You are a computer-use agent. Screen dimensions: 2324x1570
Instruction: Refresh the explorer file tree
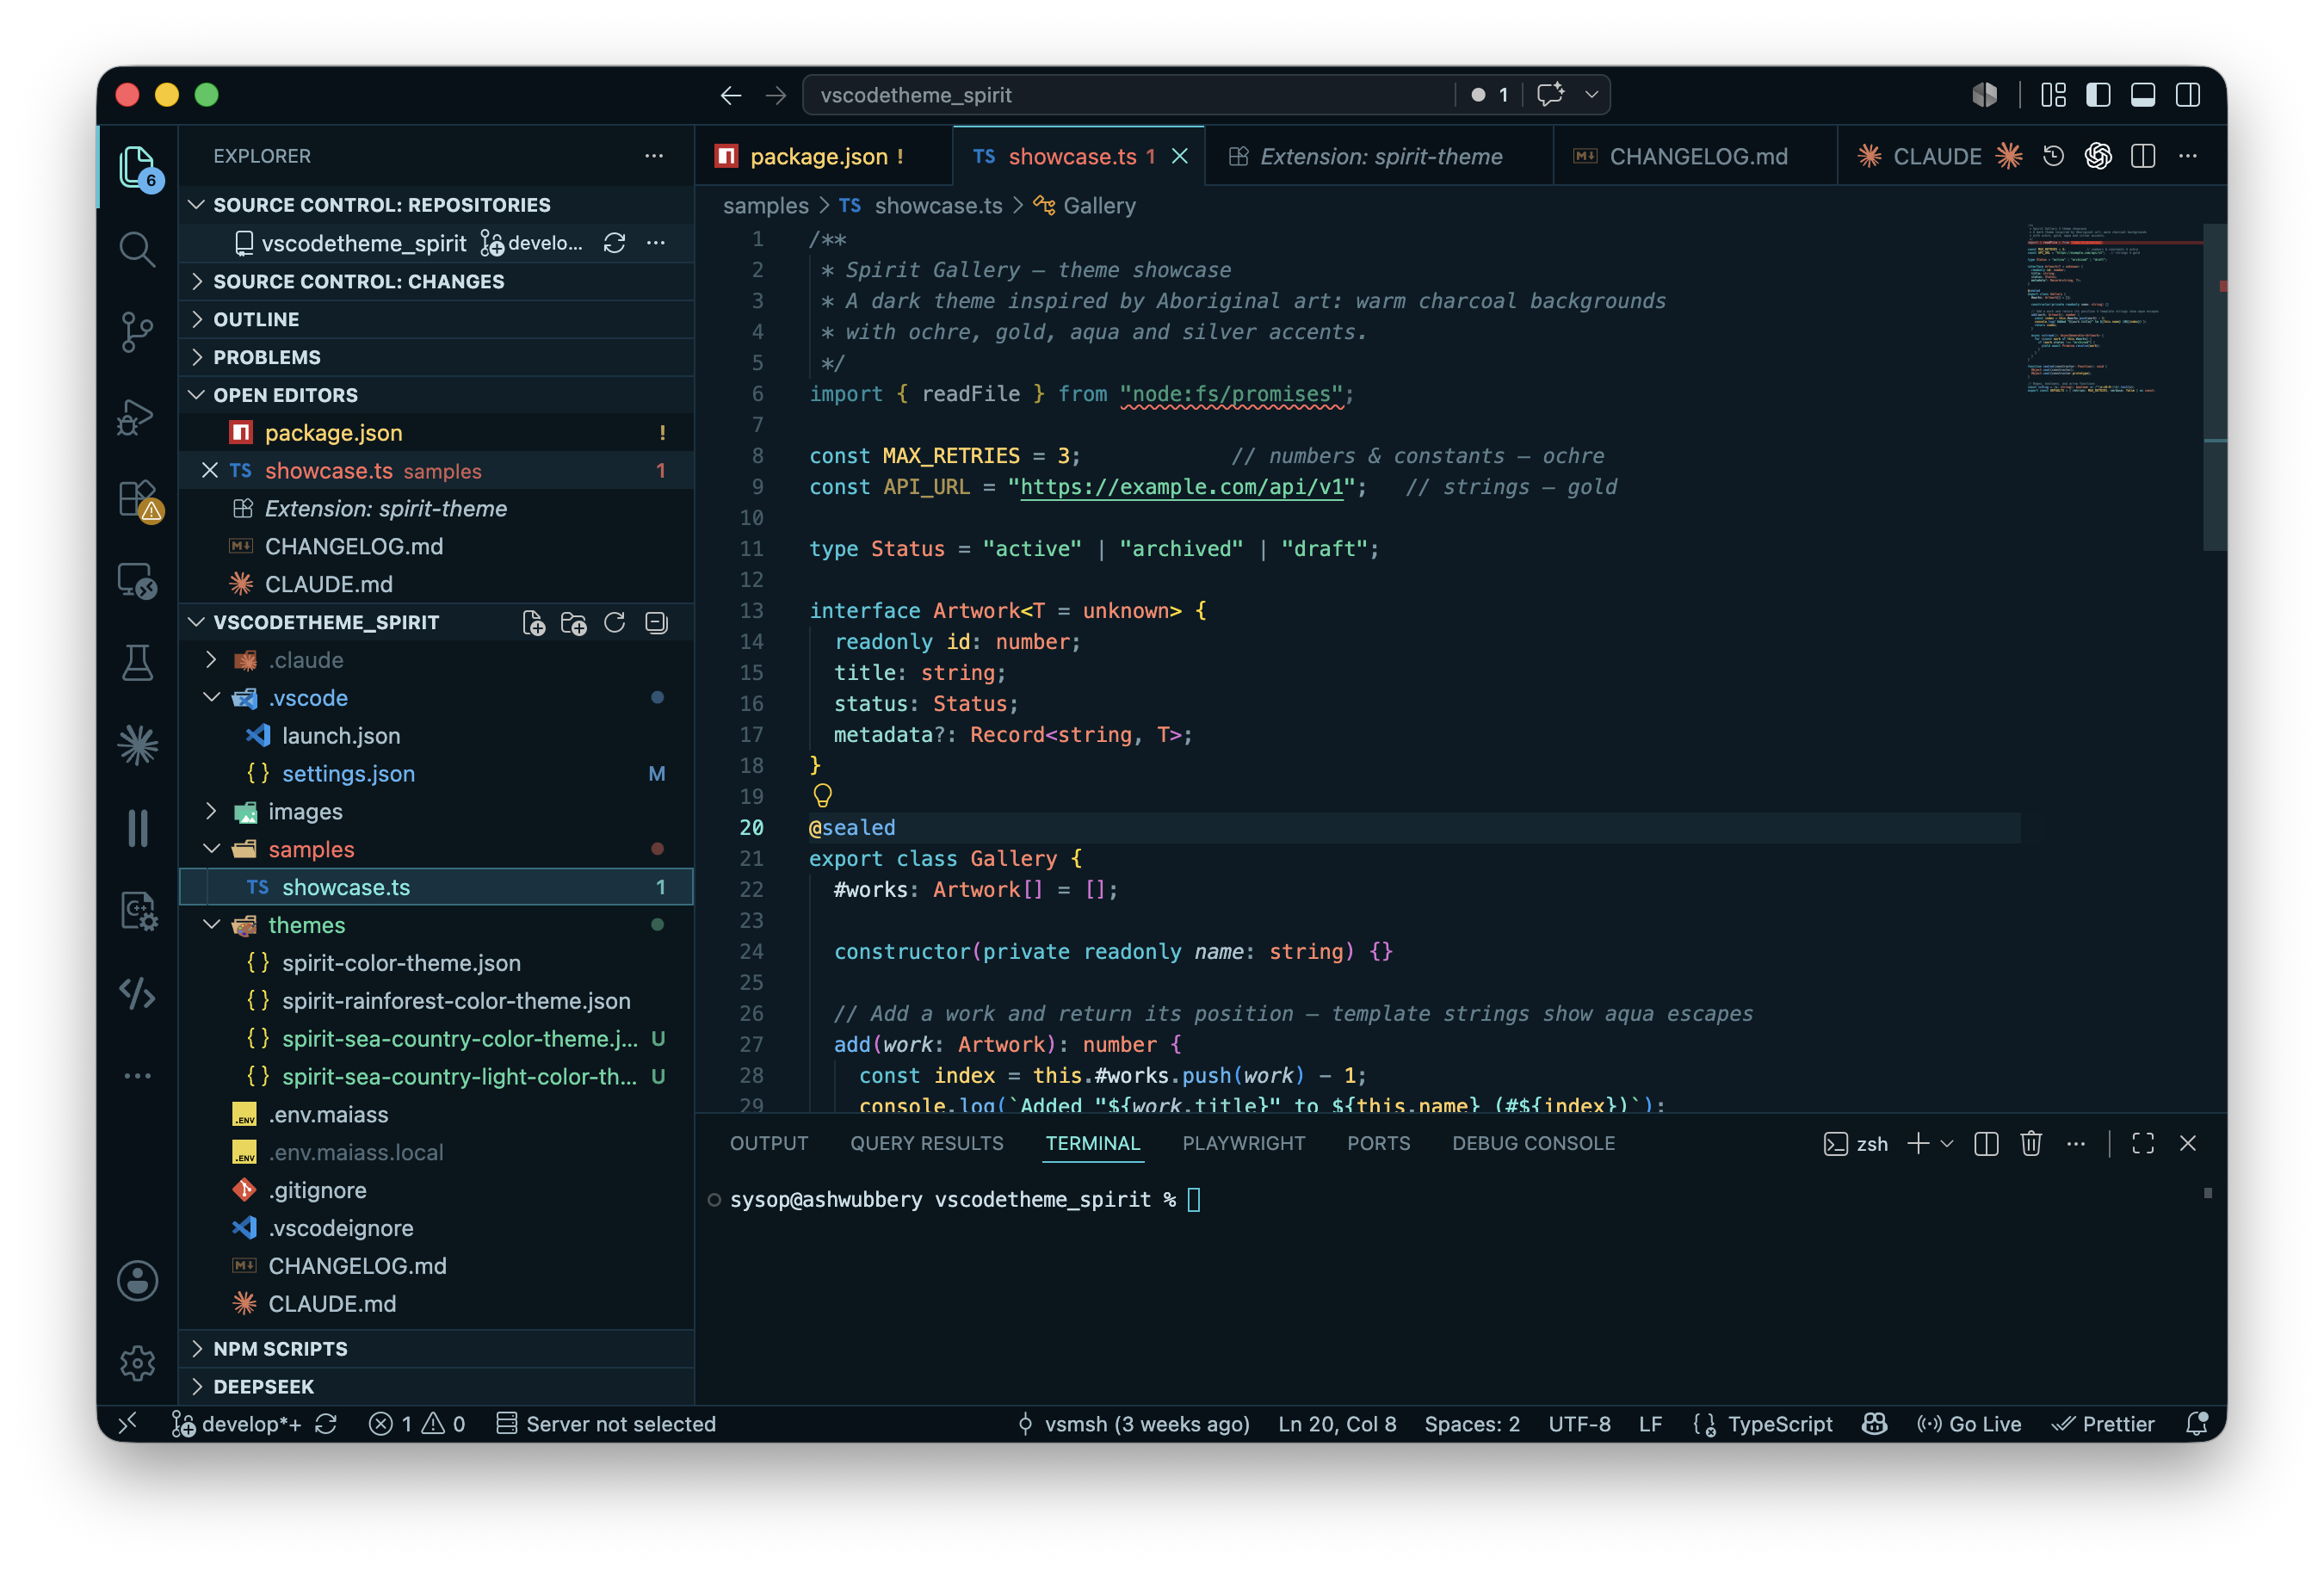pos(614,623)
